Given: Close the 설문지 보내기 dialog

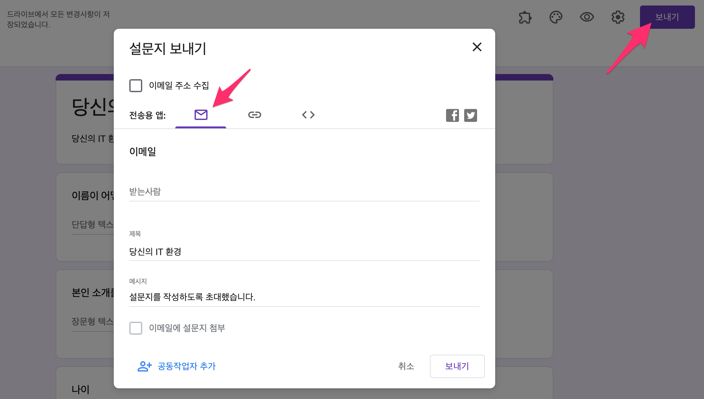Looking at the screenshot, I should (477, 47).
